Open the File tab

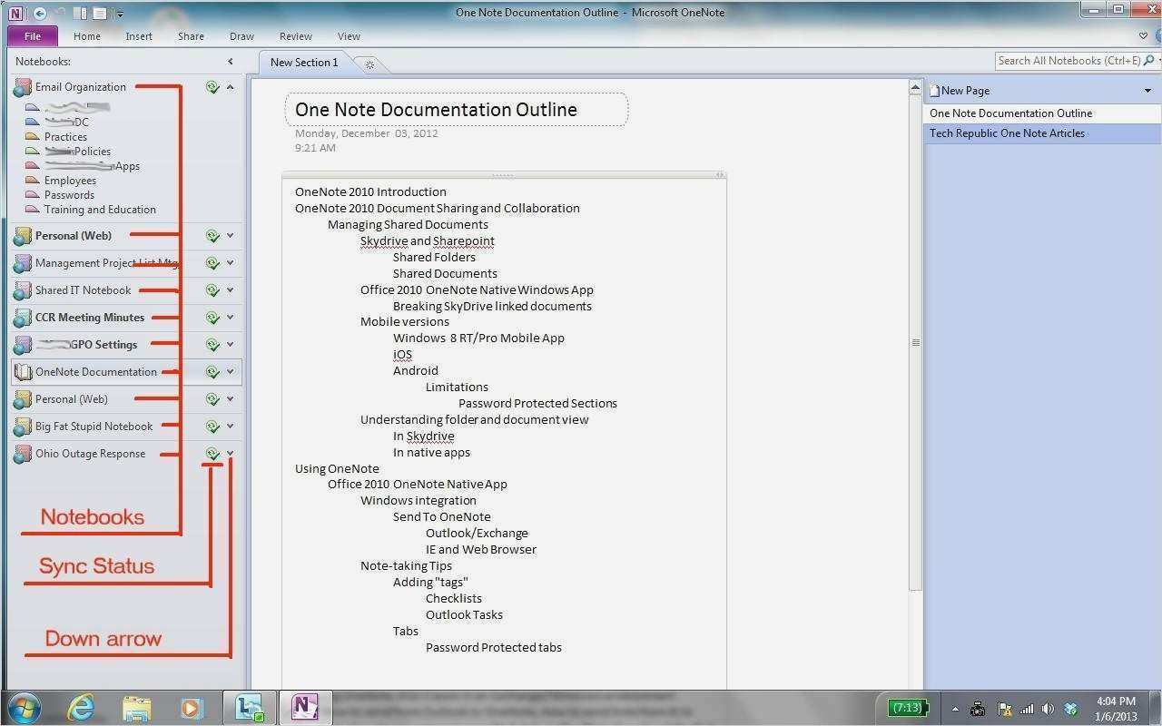click(x=33, y=36)
